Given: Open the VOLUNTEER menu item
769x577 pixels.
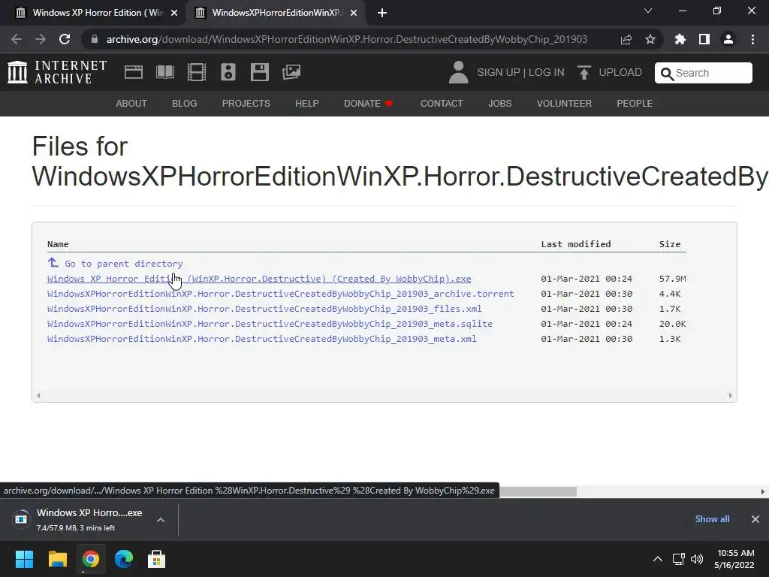Looking at the screenshot, I should 564,104.
